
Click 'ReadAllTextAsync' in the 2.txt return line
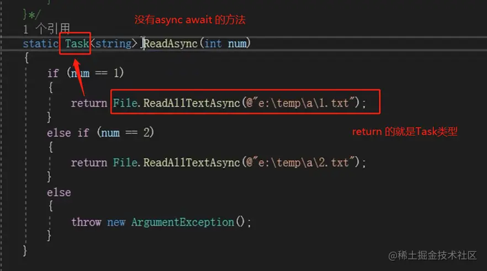coord(192,162)
